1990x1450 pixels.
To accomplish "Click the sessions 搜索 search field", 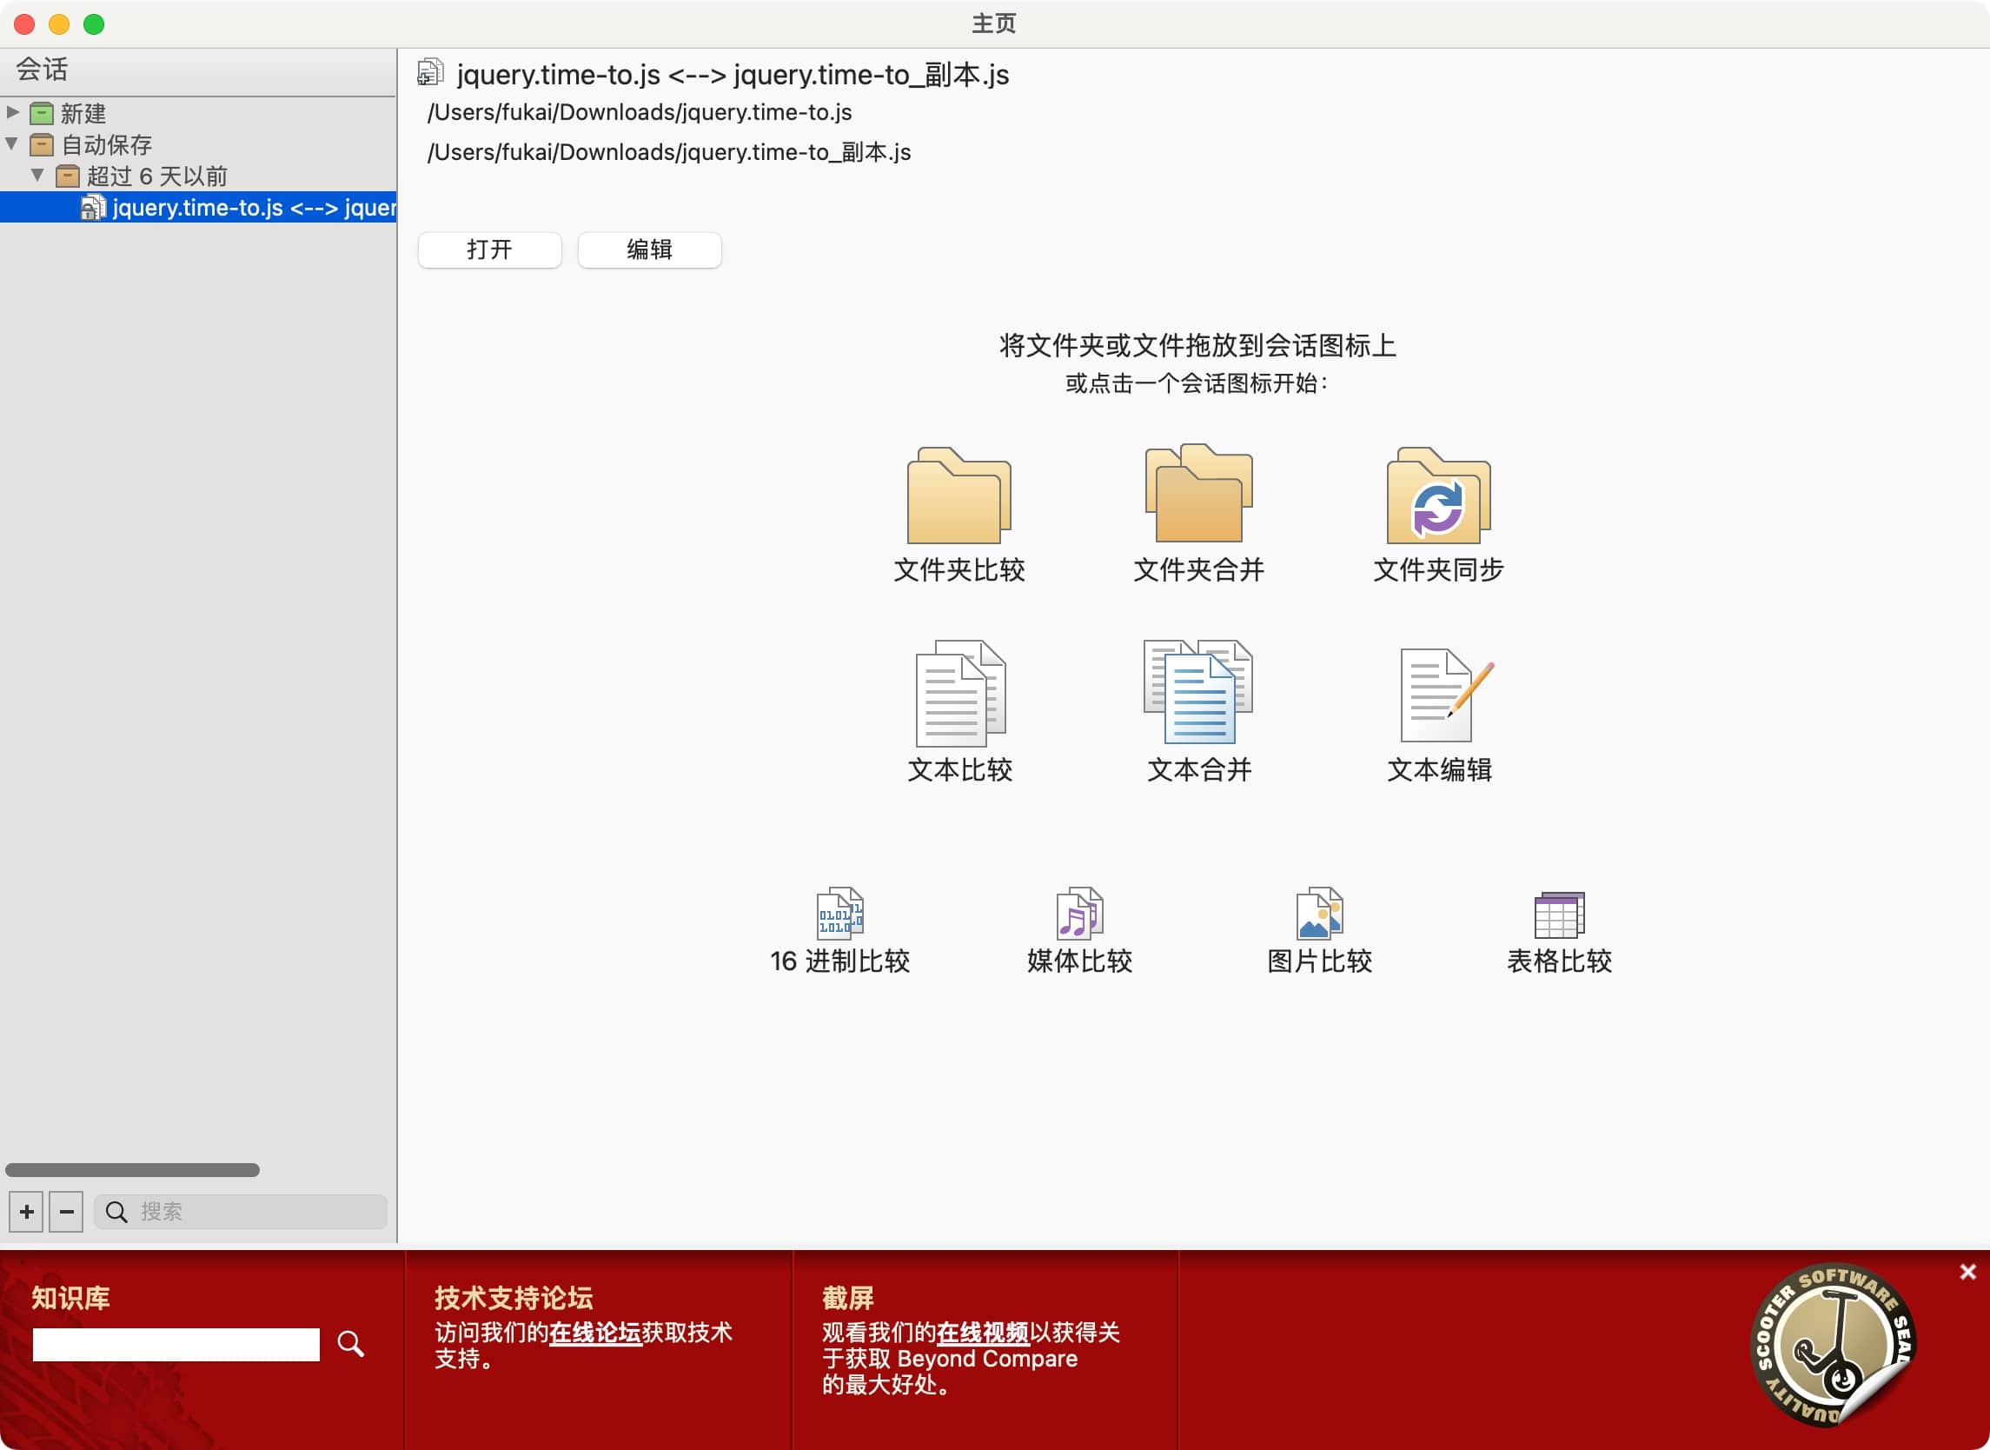I will [255, 1211].
